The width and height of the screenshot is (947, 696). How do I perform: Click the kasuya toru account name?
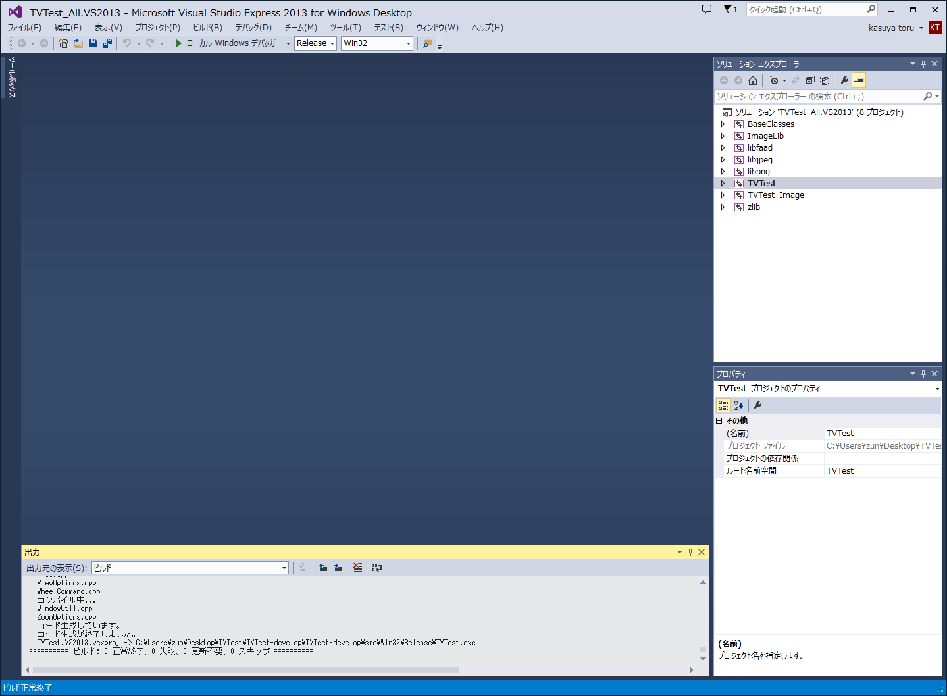tap(891, 28)
